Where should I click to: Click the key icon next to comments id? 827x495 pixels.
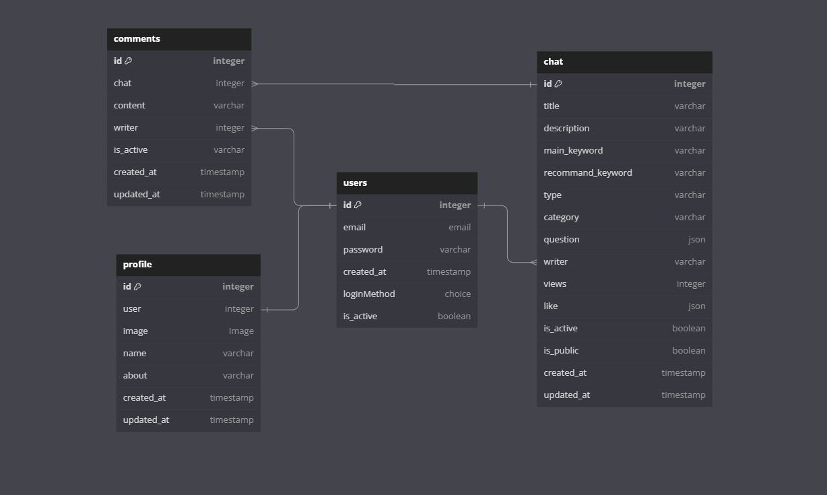click(x=127, y=61)
